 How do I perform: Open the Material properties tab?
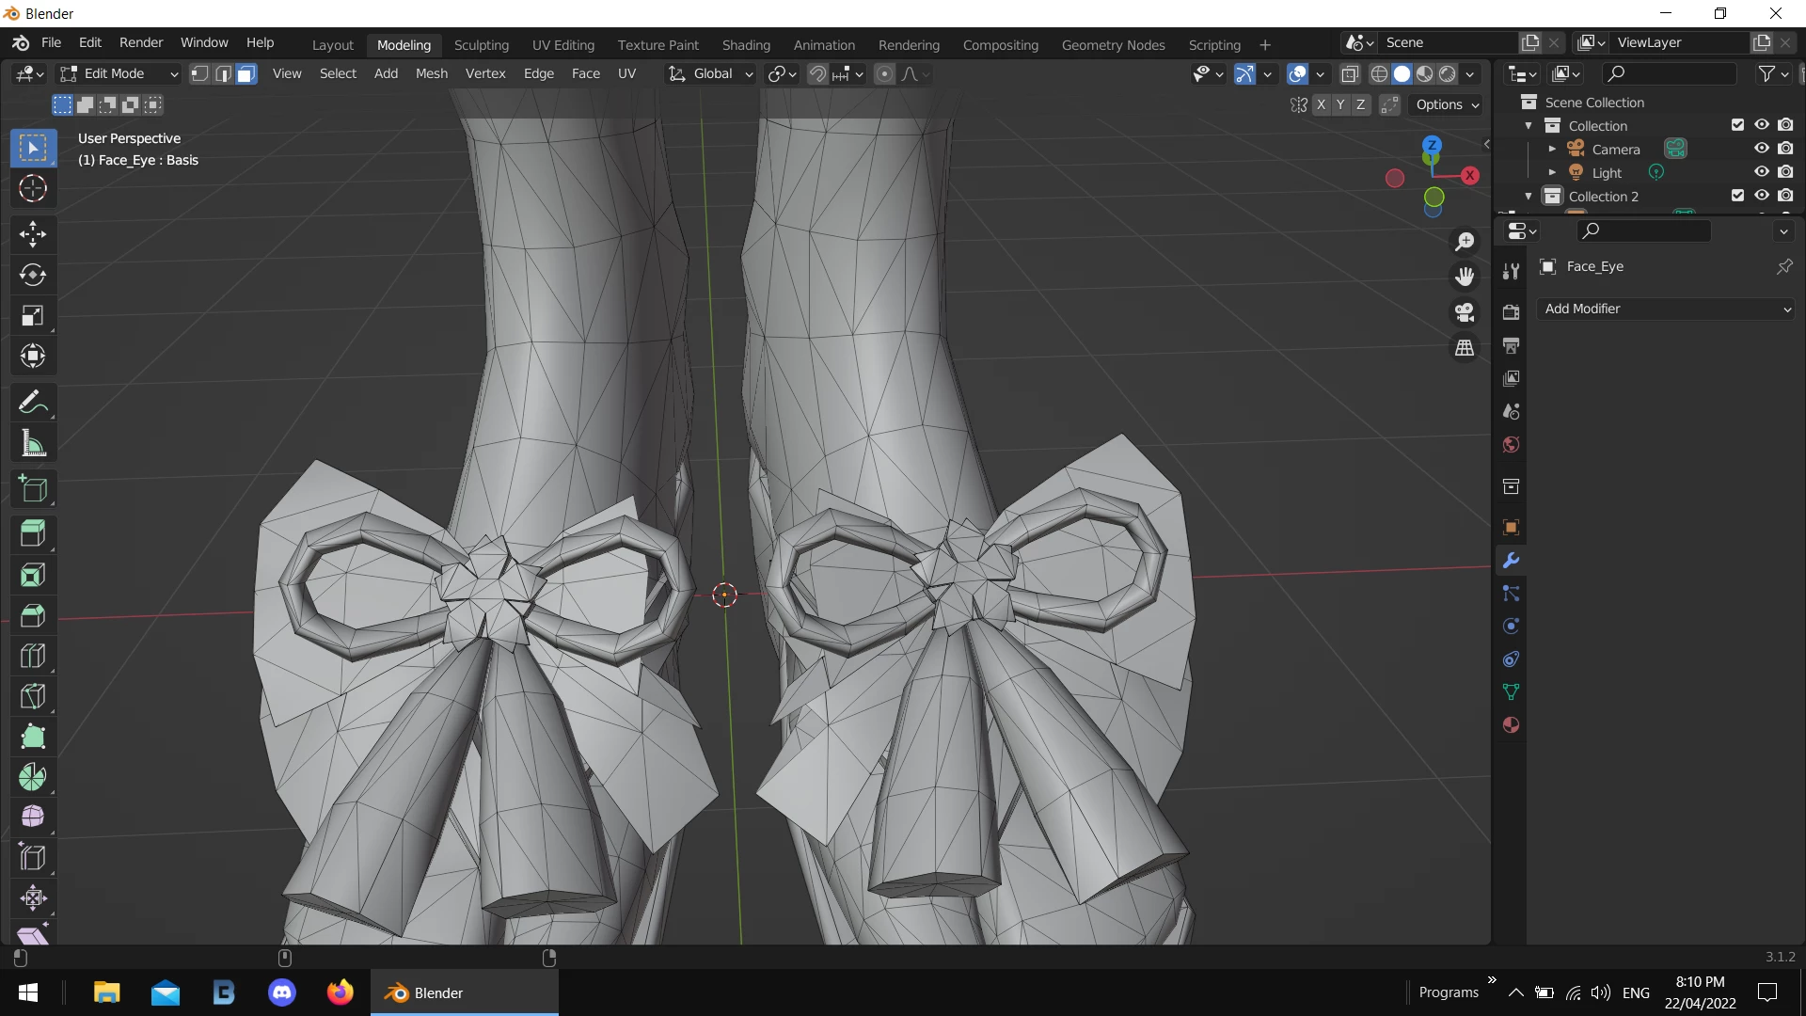pos(1511,725)
